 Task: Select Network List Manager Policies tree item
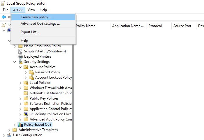click(51, 93)
